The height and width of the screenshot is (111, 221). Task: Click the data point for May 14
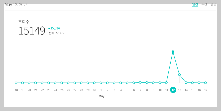tap(186, 83)
